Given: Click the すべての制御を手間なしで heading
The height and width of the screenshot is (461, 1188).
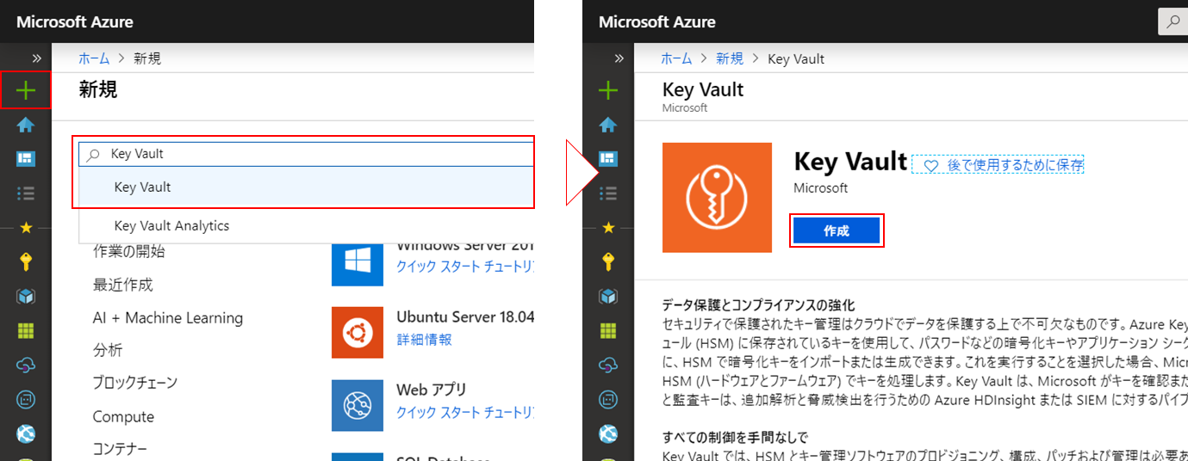Looking at the screenshot, I should (x=735, y=436).
